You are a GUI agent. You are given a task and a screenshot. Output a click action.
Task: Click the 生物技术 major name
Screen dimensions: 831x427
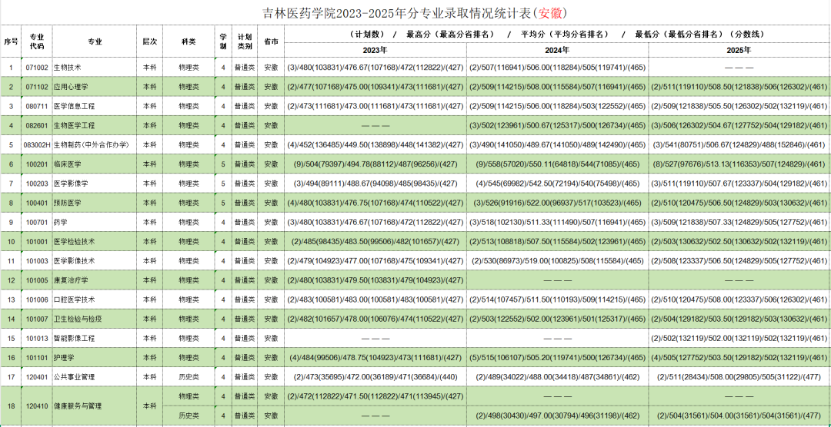[67, 68]
